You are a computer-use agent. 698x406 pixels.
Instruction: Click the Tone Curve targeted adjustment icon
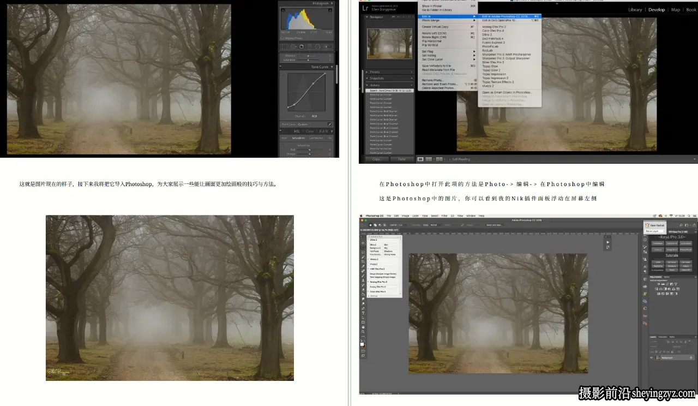coord(282,74)
